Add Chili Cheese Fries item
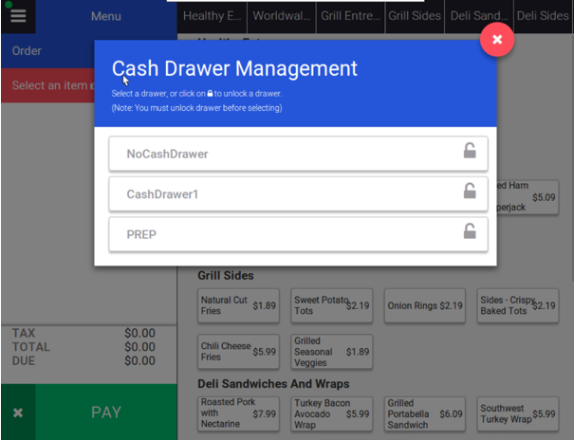This screenshot has width=574, height=440. (238, 352)
